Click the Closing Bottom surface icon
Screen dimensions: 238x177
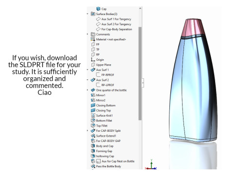click(x=93, y=105)
